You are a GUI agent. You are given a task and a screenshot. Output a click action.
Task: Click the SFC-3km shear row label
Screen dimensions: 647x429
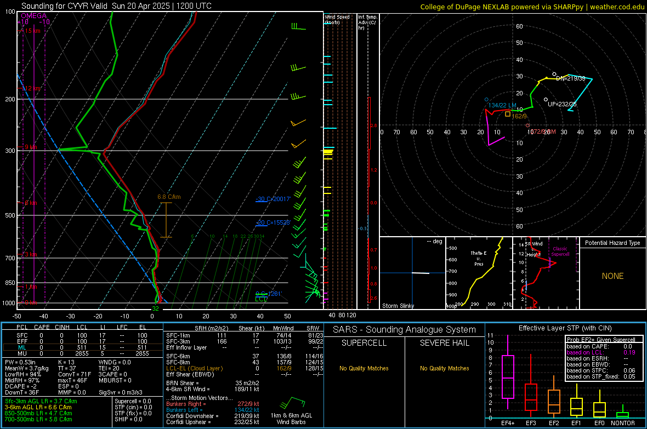tap(178, 341)
